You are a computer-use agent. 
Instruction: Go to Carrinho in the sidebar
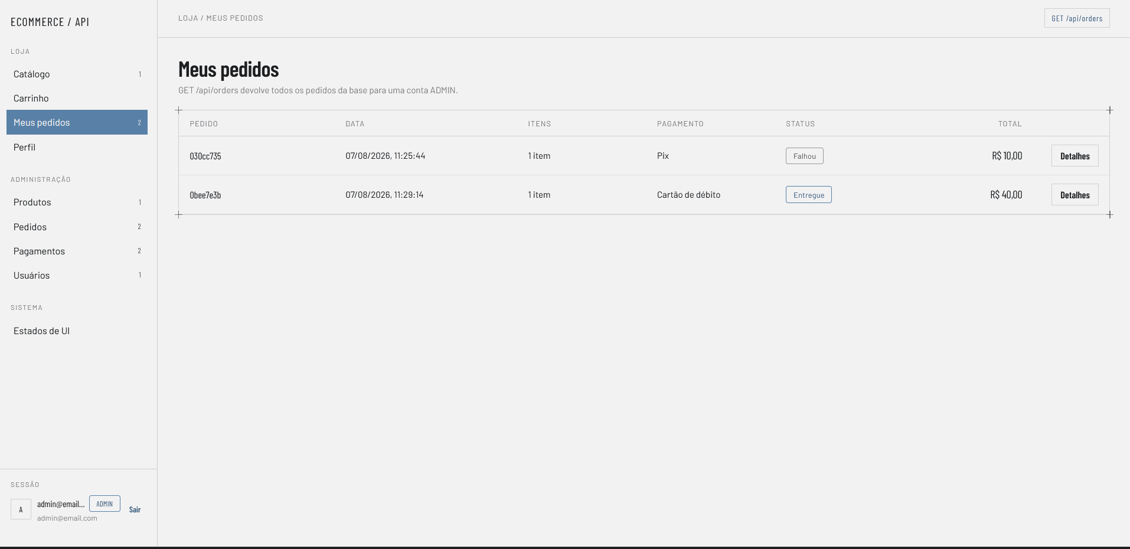coord(77,98)
